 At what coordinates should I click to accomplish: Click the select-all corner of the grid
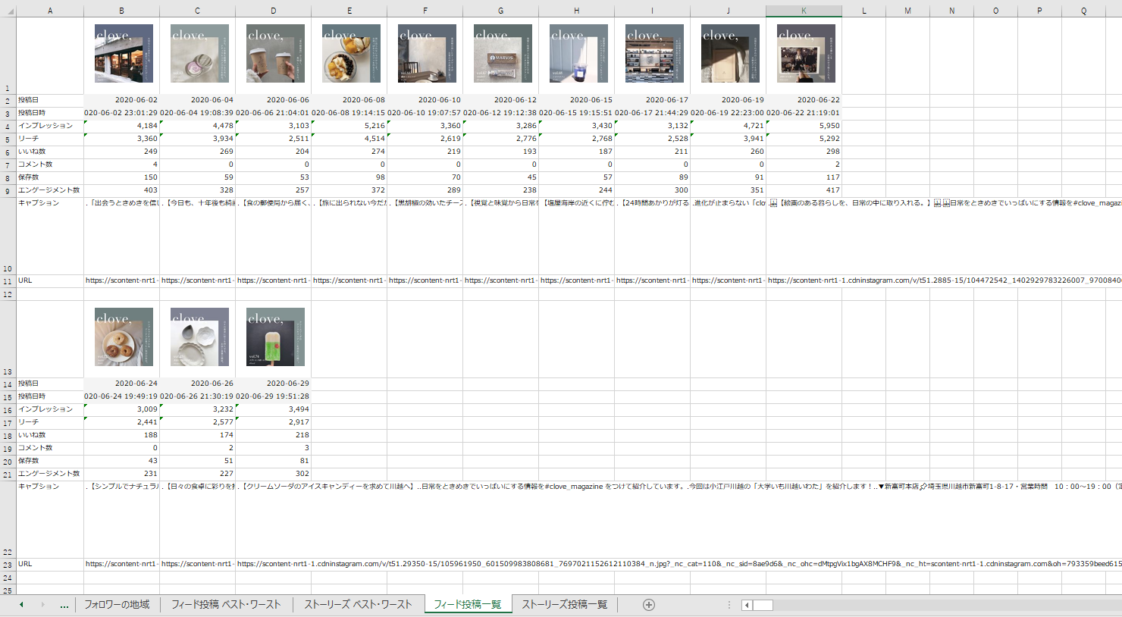(8, 11)
